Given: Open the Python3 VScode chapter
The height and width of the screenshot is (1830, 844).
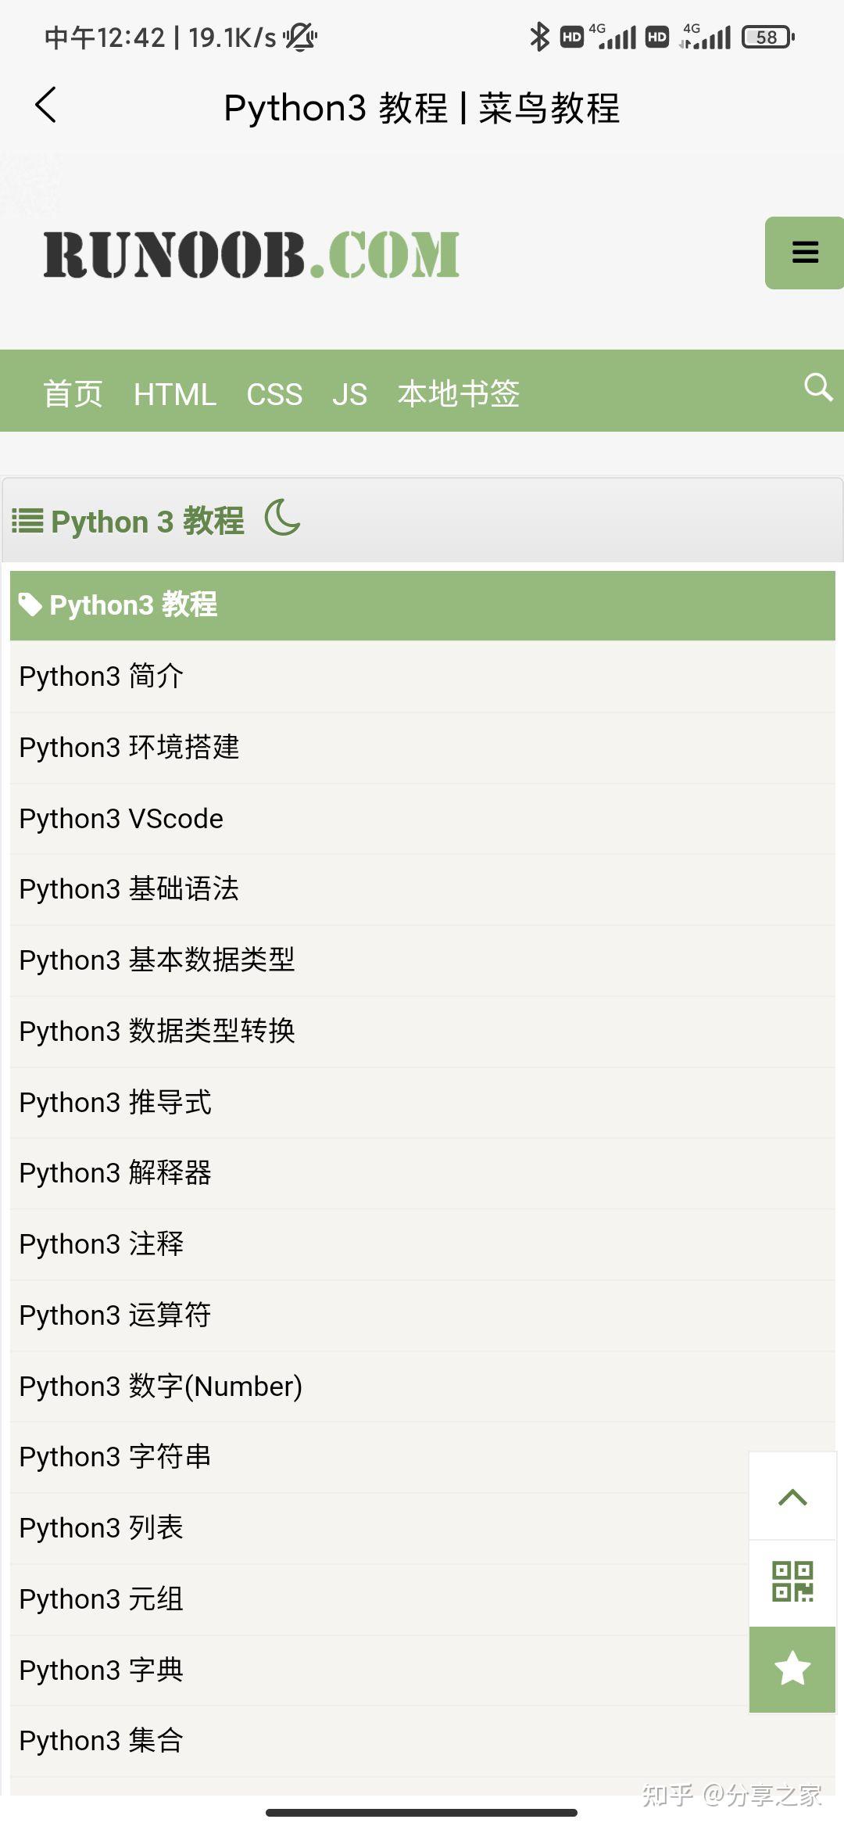Looking at the screenshot, I should 423,819.
